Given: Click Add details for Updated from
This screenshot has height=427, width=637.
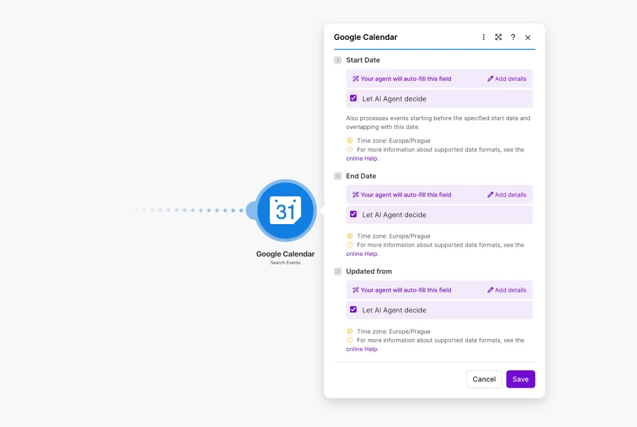Looking at the screenshot, I should click(506, 290).
